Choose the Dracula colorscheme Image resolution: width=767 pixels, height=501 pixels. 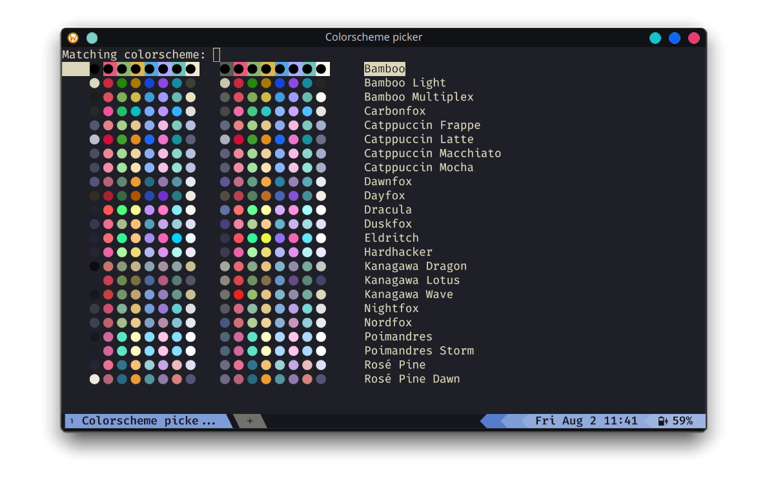tap(387, 210)
